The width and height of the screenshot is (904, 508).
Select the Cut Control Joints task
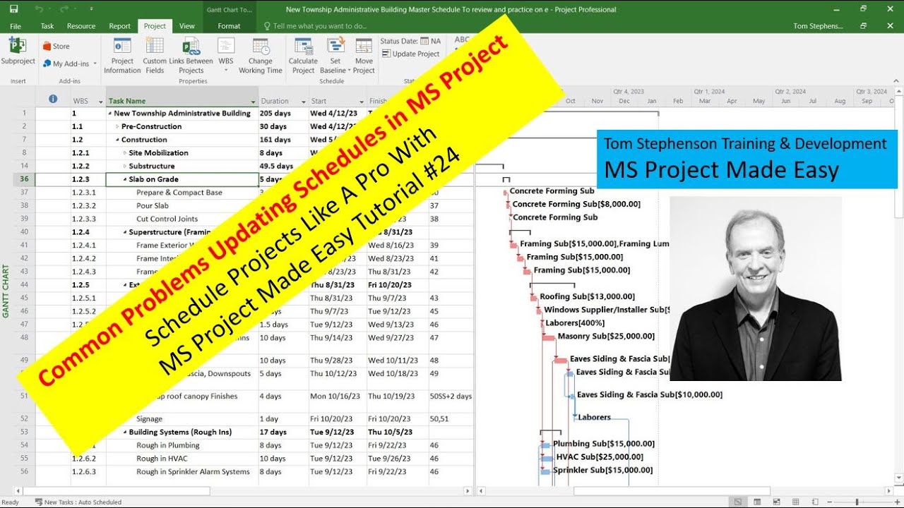click(167, 219)
